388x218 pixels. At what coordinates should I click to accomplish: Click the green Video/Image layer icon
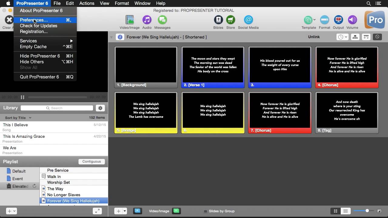point(176,211)
